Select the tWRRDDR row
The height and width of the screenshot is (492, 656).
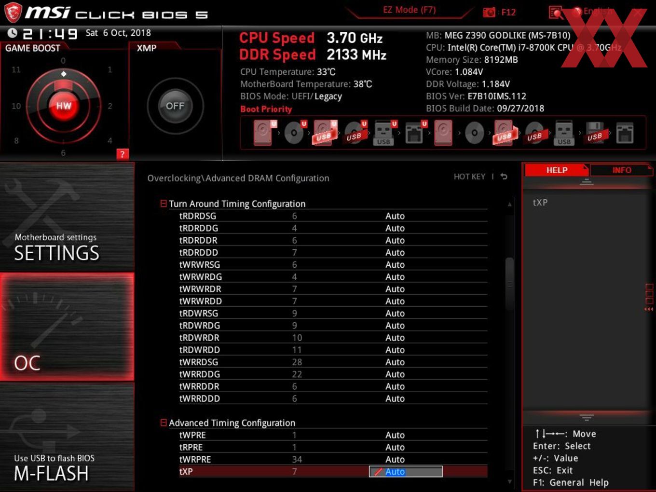[x=333, y=386]
